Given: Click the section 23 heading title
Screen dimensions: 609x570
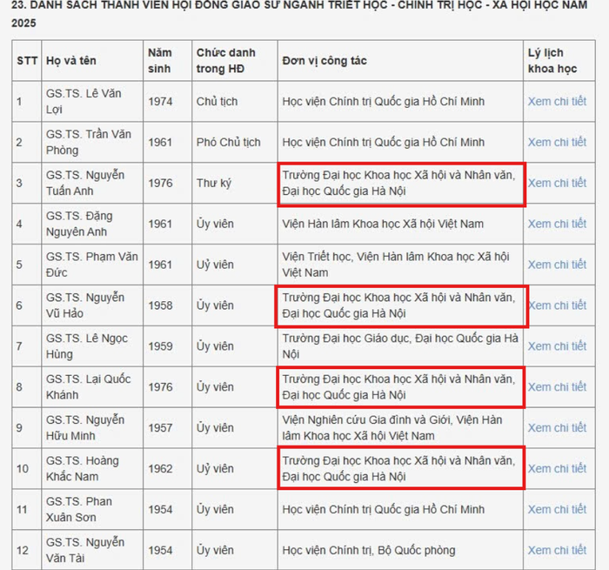Looking at the screenshot, I should (299, 14).
